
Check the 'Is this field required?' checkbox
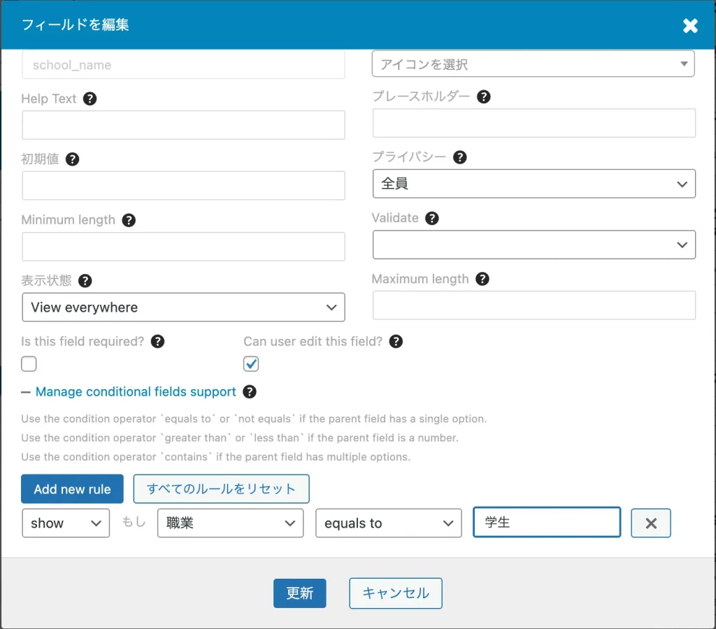29,364
